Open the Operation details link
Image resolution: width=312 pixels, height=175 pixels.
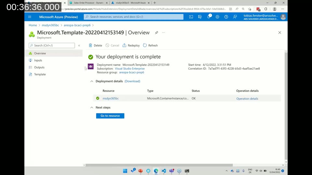tap(247, 99)
